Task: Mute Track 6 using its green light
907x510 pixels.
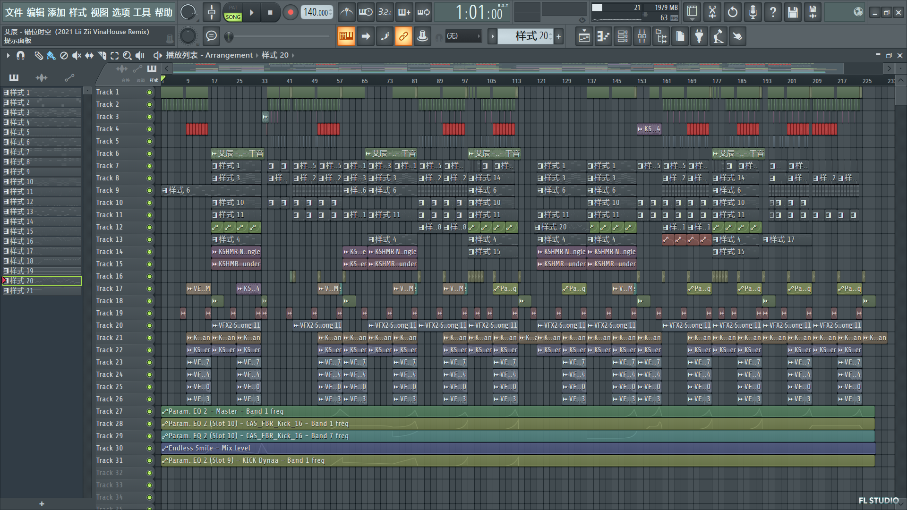Action: tap(150, 154)
